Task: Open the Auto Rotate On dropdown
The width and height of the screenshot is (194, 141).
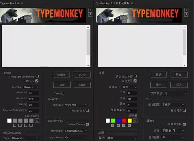Action: [76, 137]
